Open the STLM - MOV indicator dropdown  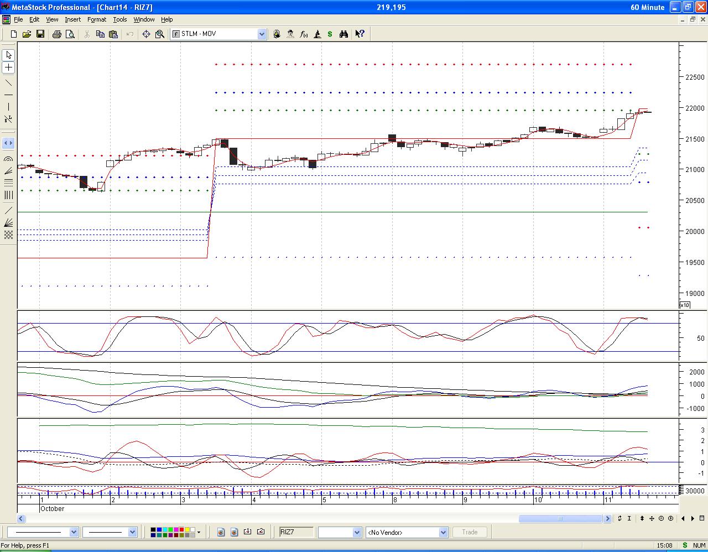pyautogui.click(x=262, y=34)
